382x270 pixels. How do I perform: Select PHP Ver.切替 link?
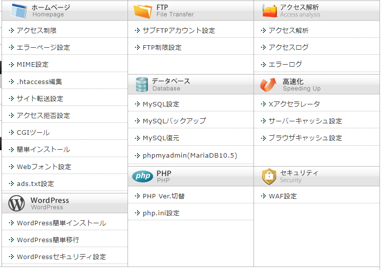pyautogui.click(x=164, y=196)
